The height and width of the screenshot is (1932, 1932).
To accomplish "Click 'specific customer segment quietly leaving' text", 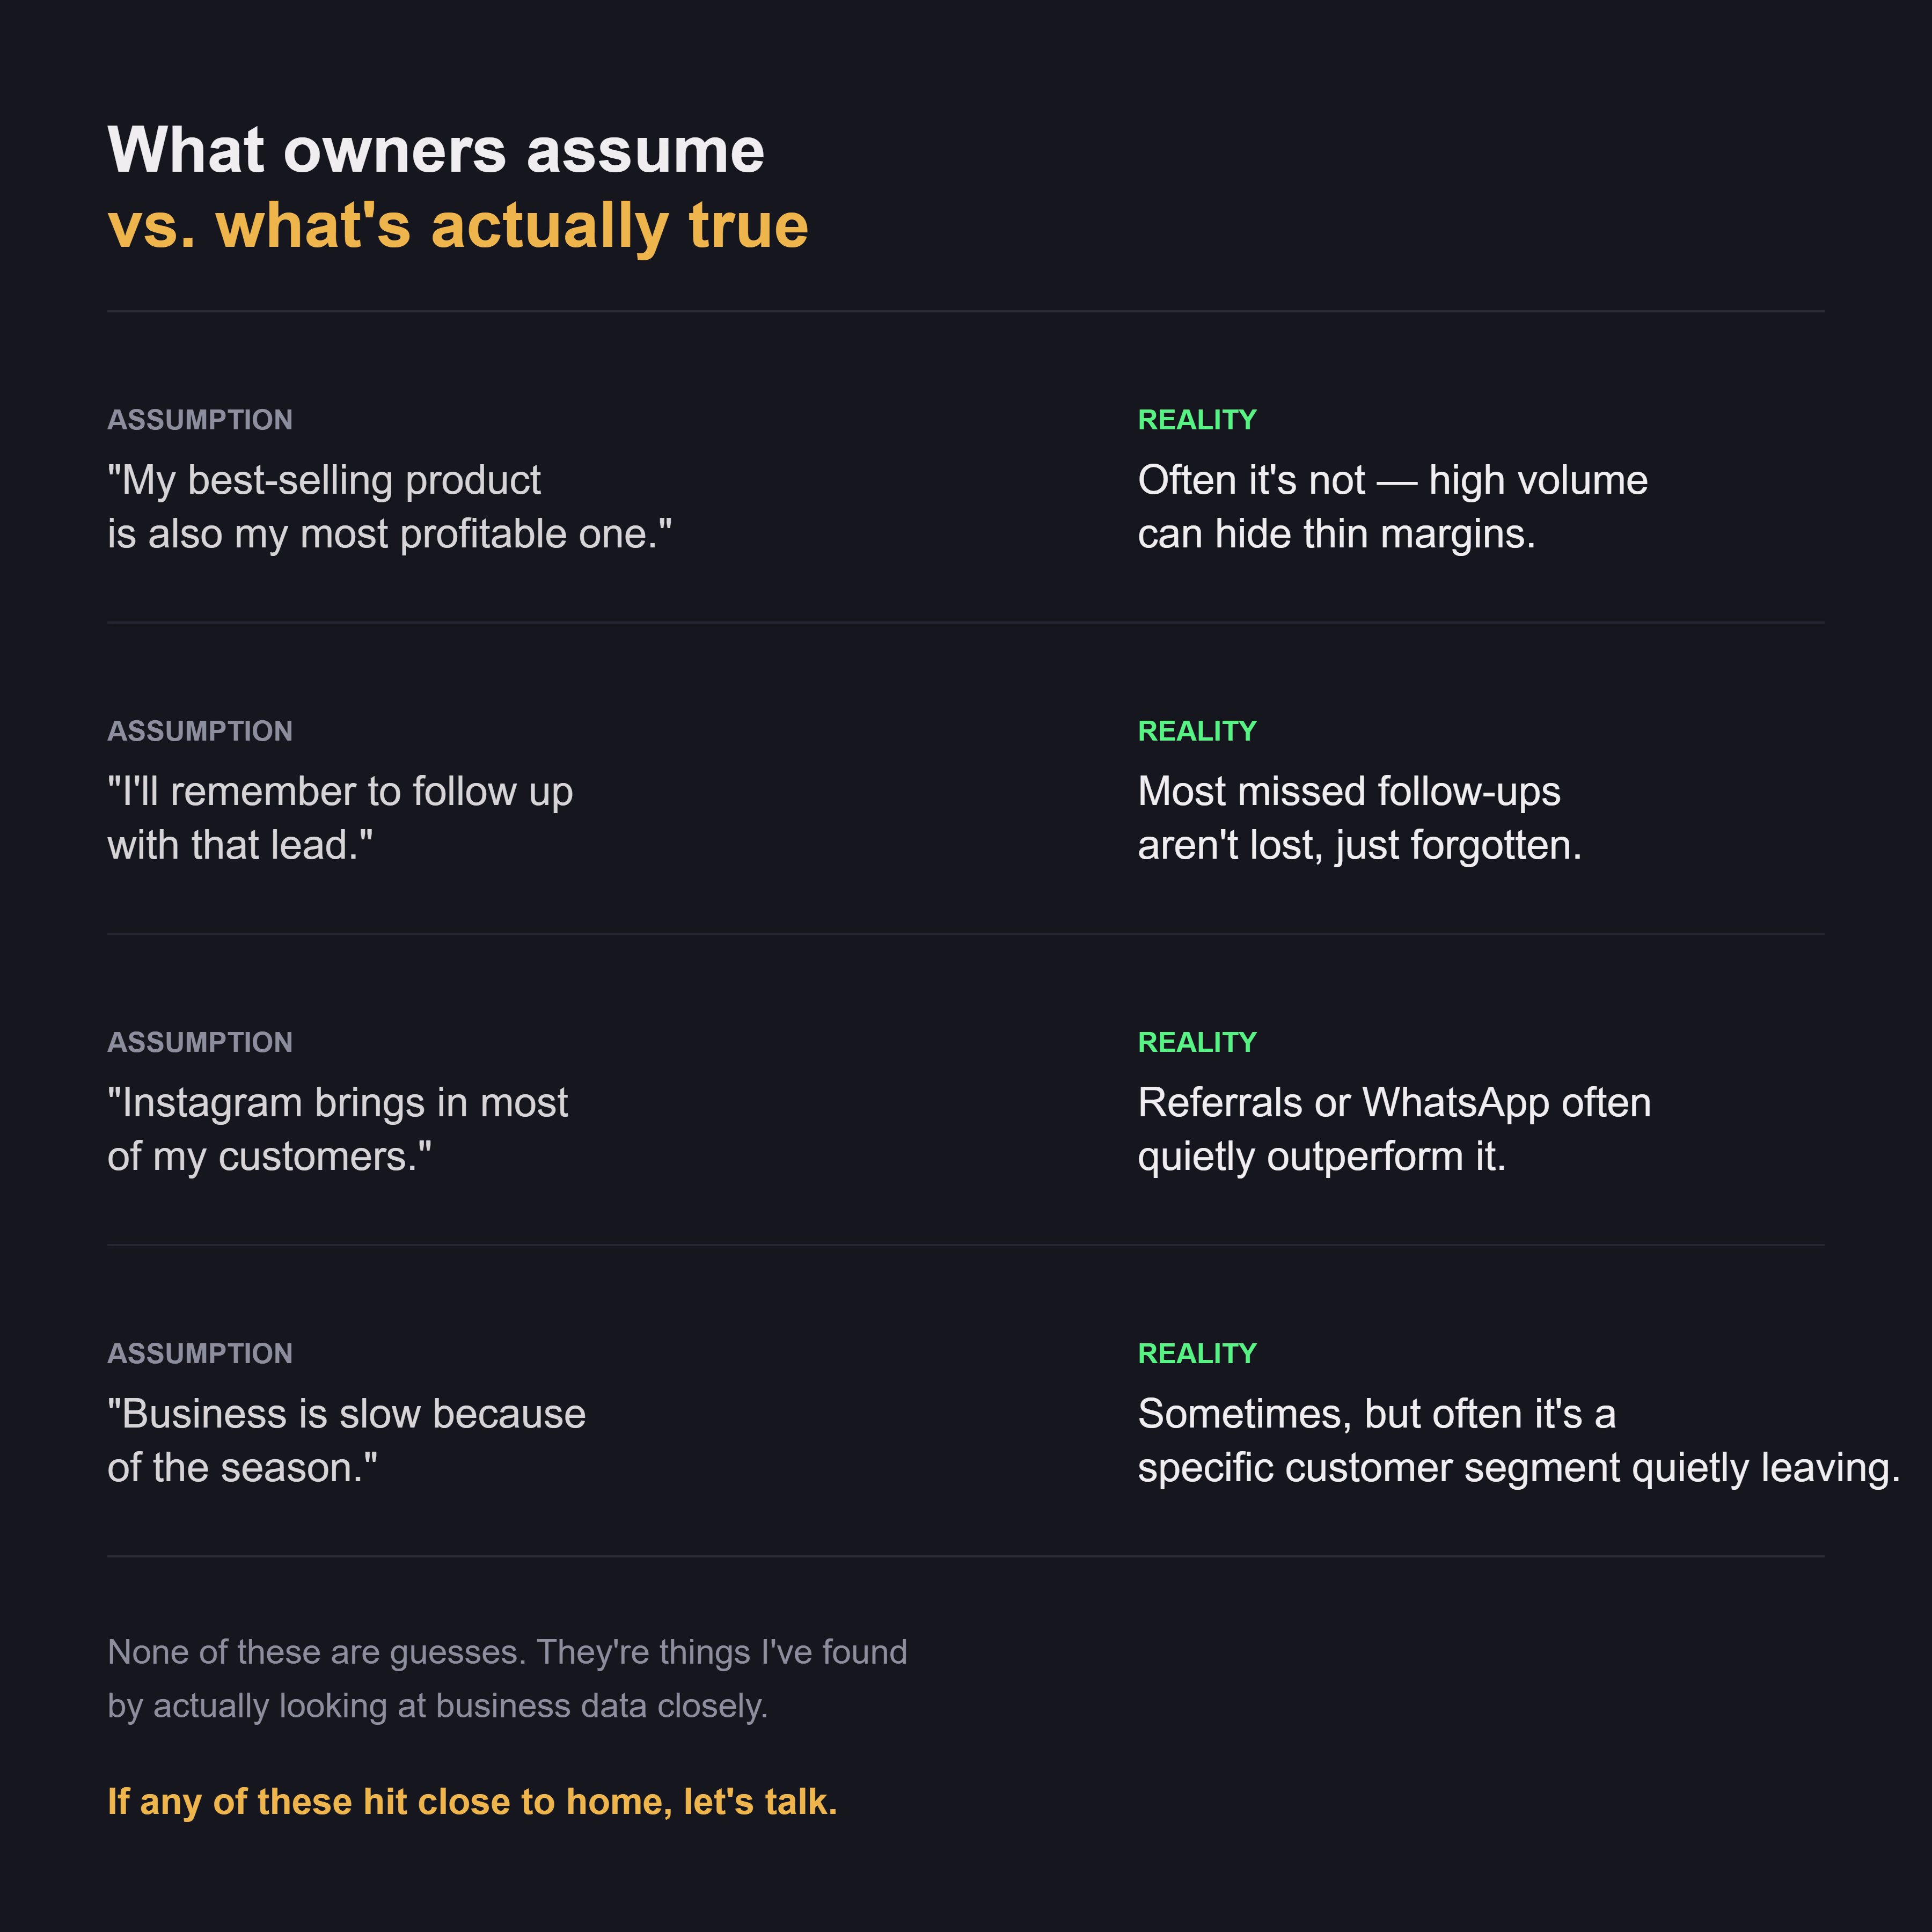I will (x=1519, y=1468).
